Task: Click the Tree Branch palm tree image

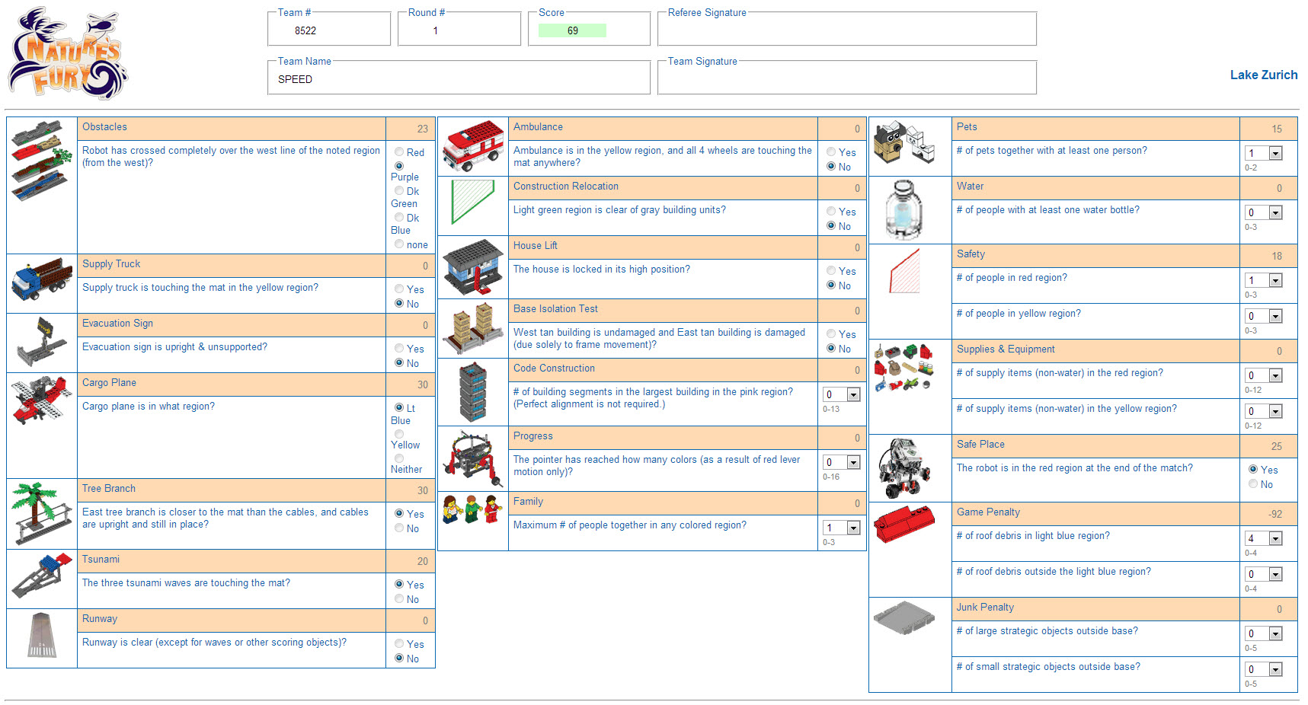Action: 42,512
